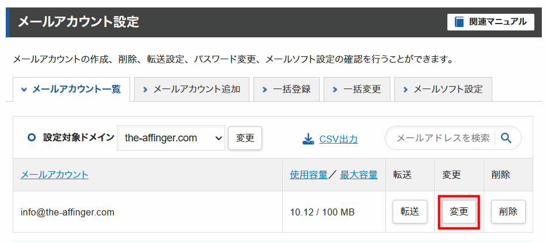Select the 一括変更 tab
Viewport: 547px width, 243px height.
coord(357,90)
